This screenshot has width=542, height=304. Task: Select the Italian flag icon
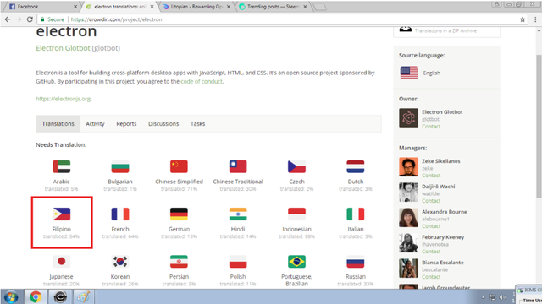356,214
